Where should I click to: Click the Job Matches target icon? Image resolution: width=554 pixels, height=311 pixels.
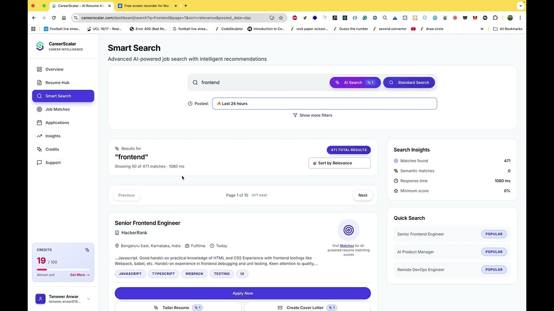coord(39,109)
